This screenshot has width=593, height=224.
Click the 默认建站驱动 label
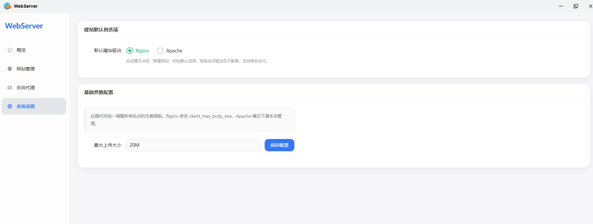tap(108, 51)
